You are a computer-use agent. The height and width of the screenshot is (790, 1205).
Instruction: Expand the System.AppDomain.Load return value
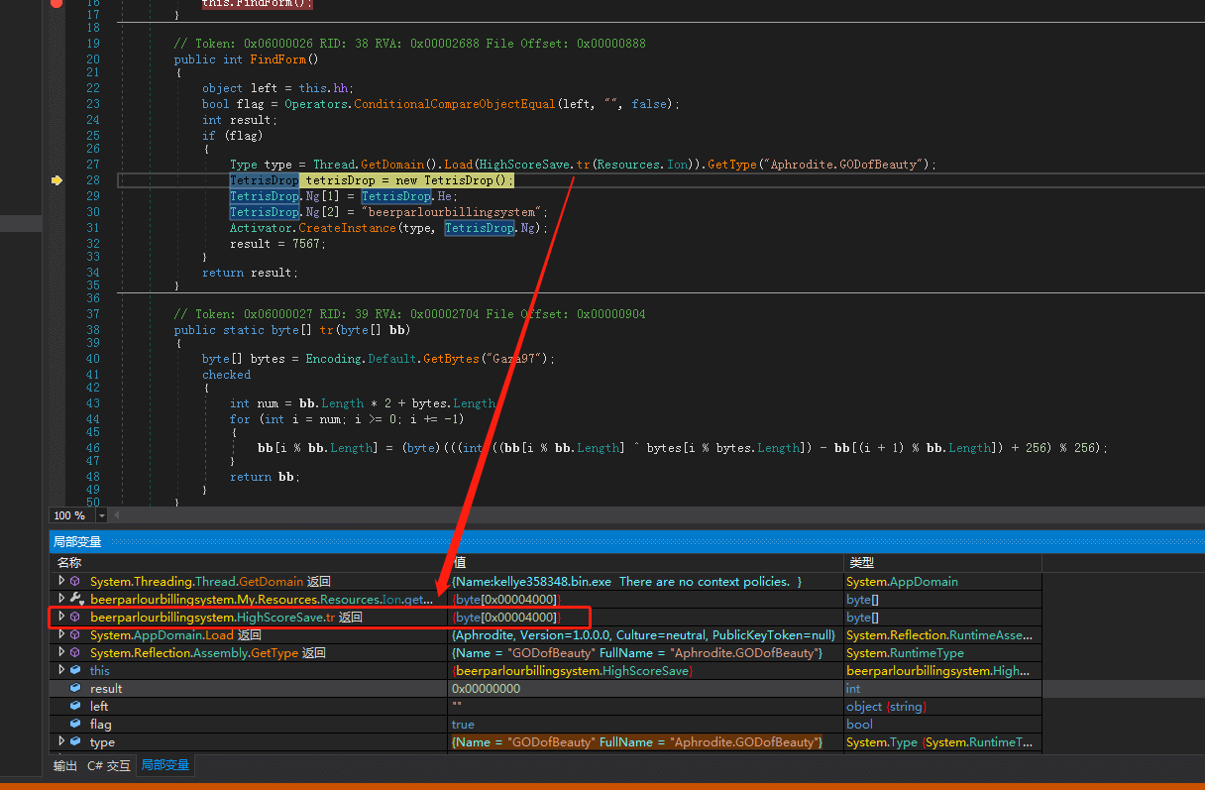pyautogui.click(x=61, y=635)
